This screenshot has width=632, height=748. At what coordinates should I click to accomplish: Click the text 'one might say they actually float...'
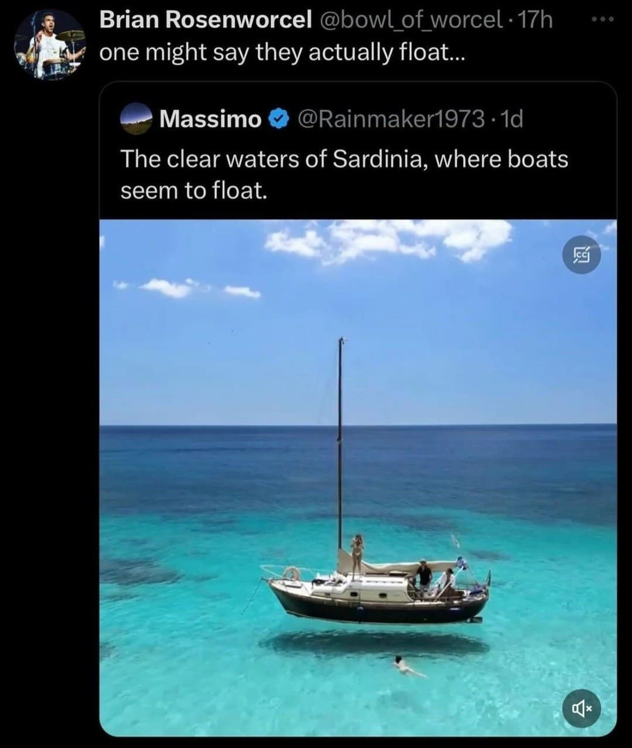click(x=281, y=53)
